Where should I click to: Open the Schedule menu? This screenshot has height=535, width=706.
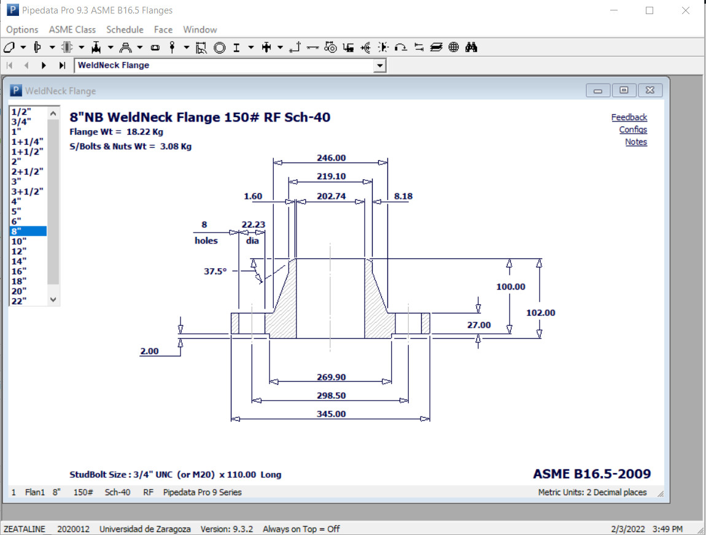coord(125,29)
